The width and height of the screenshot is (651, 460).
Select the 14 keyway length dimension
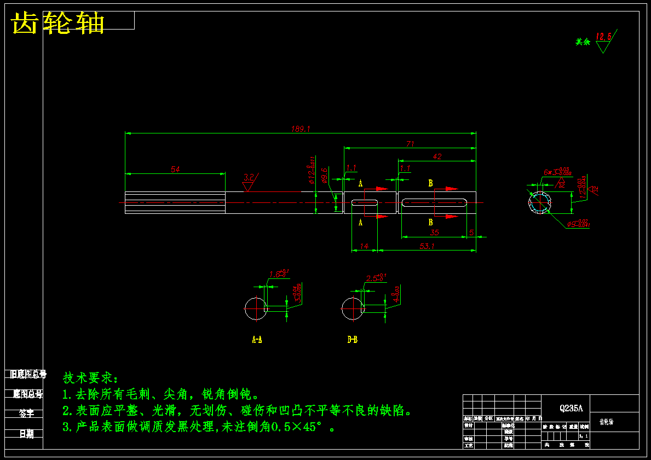(364, 246)
